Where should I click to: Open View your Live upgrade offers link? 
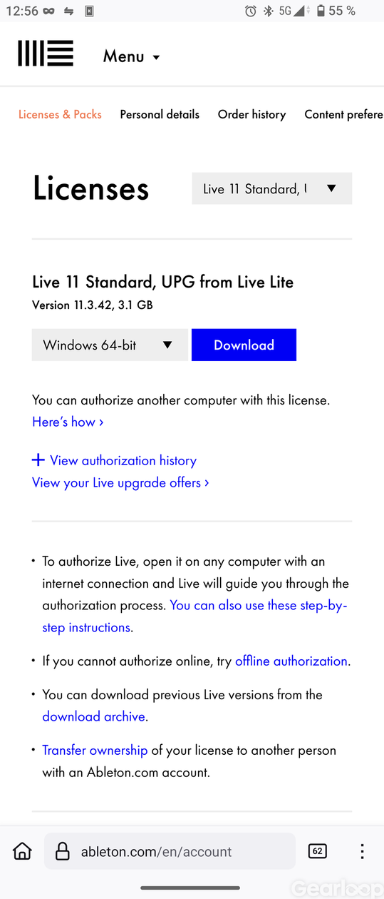[x=120, y=482]
